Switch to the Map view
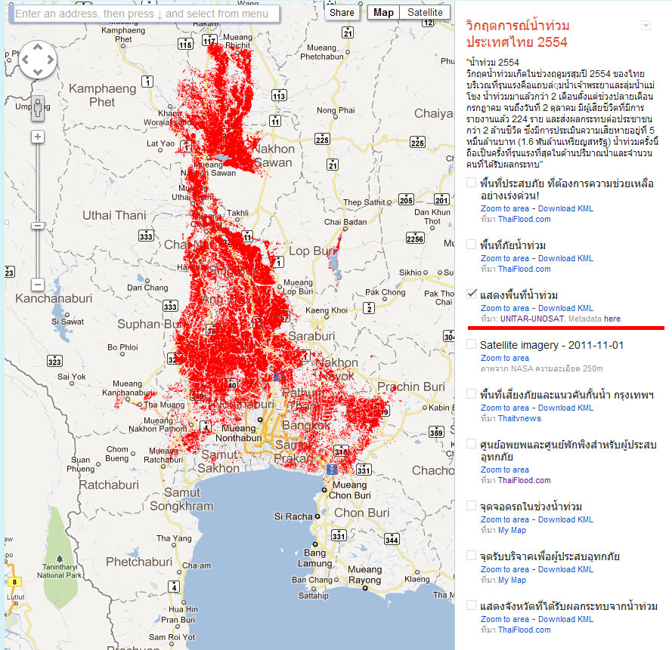 click(383, 12)
